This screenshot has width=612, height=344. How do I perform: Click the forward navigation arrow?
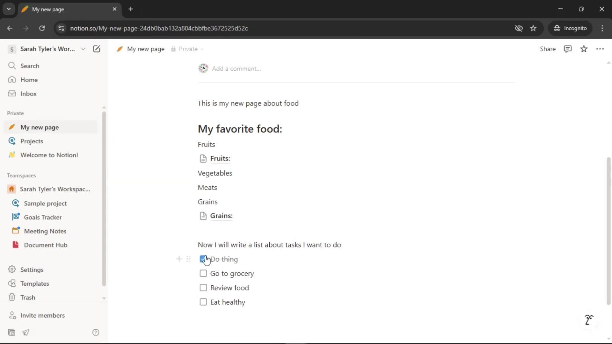pyautogui.click(x=25, y=28)
